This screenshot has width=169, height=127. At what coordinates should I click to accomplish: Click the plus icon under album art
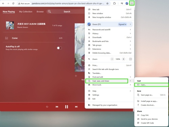coord(76,76)
